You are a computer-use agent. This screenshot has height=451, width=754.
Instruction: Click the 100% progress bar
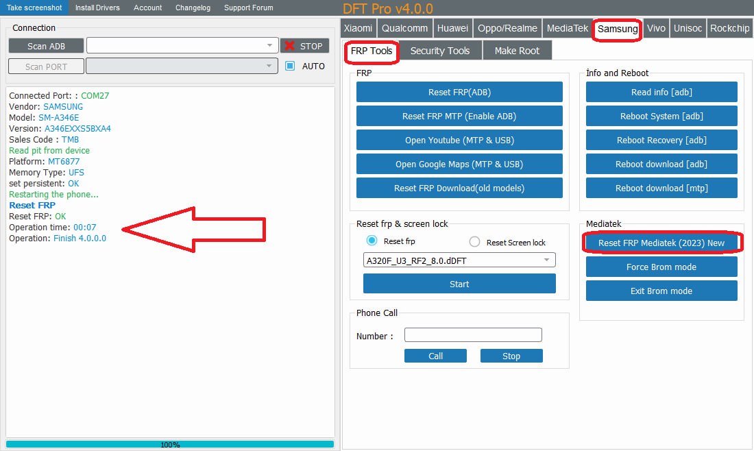click(170, 444)
